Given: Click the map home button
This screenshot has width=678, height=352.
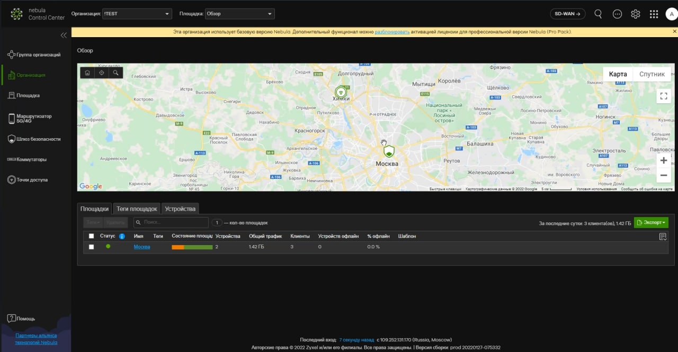Looking at the screenshot, I should click(x=87, y=73).
